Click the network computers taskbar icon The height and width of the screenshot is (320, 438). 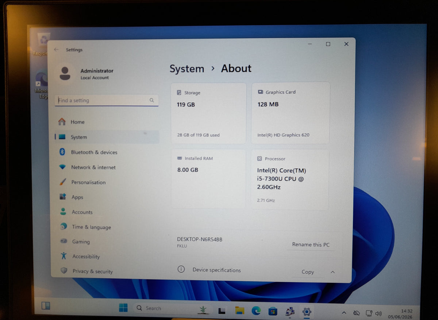click(290, 312)
